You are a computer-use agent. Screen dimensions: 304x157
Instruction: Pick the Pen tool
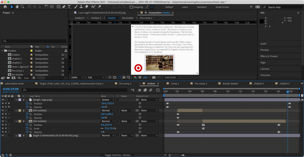click(64, 7)
